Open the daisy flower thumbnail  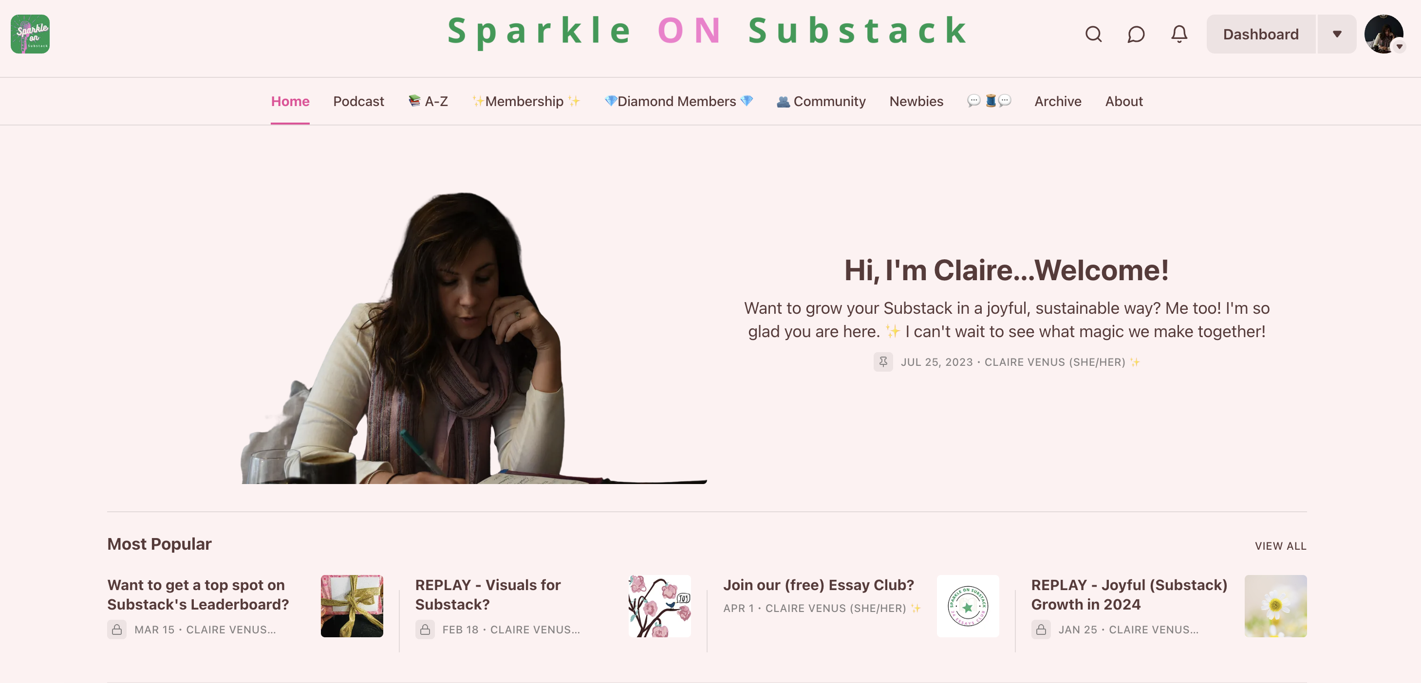pos(1275,606)
